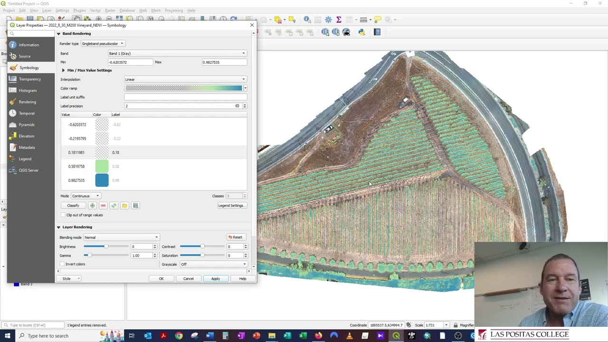Click the Cancel button
Screen dimensions: 608x342
[x=189, y=278]
